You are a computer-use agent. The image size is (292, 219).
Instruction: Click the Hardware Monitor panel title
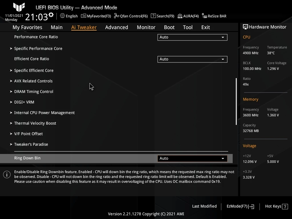pos(267,27)
